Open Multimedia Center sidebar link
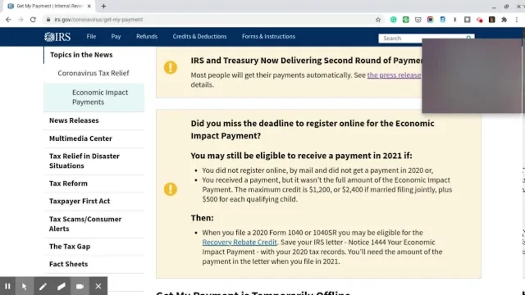The width and height of the screenshot is (525, 295). click(x=80, y=138)
